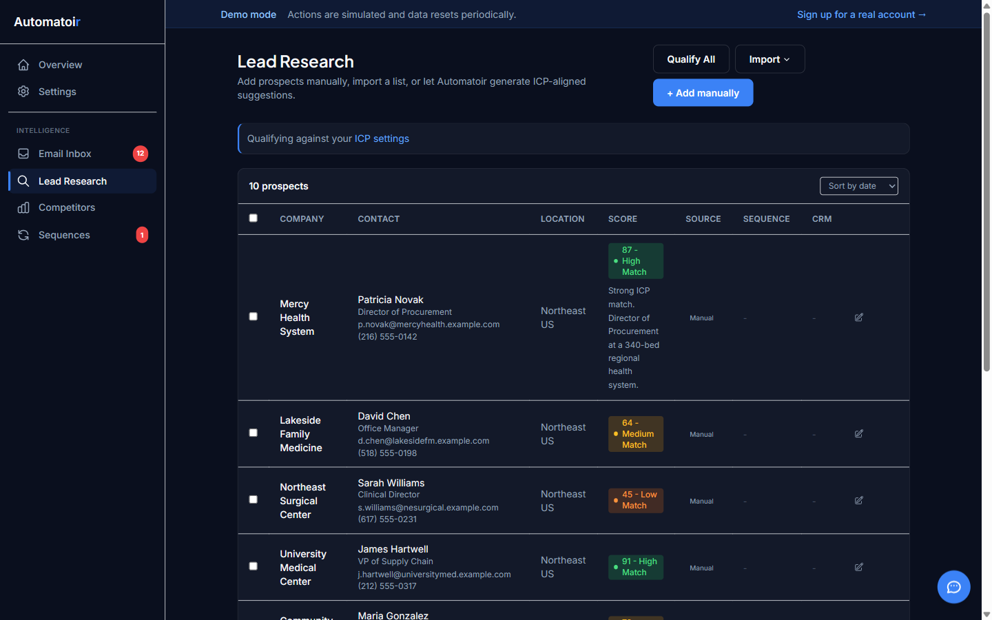
Task: Click the 10 prospects count
Action: point(278,186)
